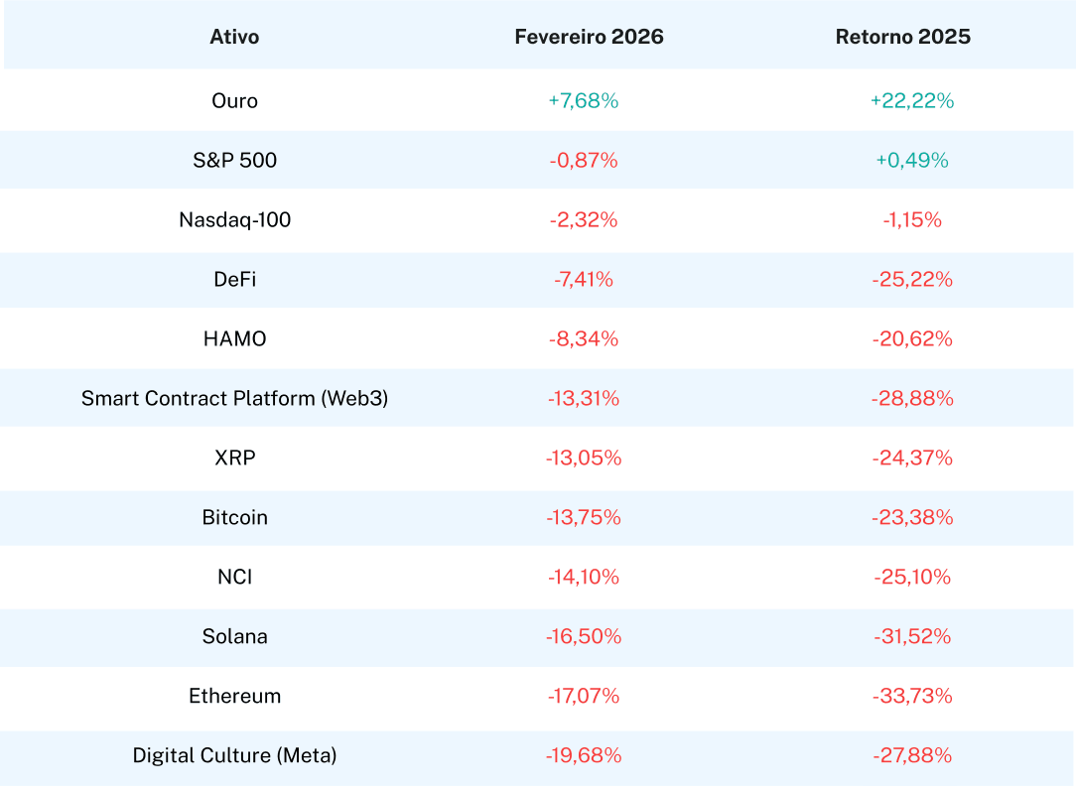
Task: Click the DeFi row label
Action: click(234, 280)
